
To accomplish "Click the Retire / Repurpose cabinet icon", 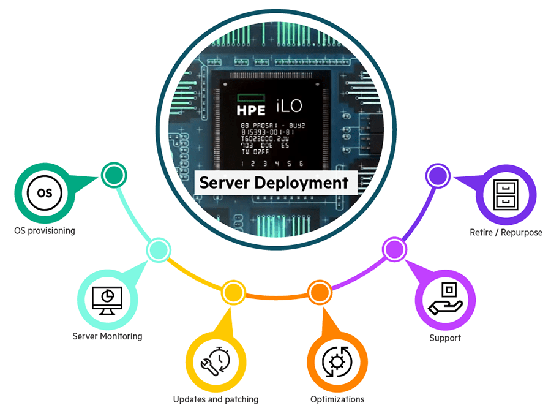I will tap(506, 195).
